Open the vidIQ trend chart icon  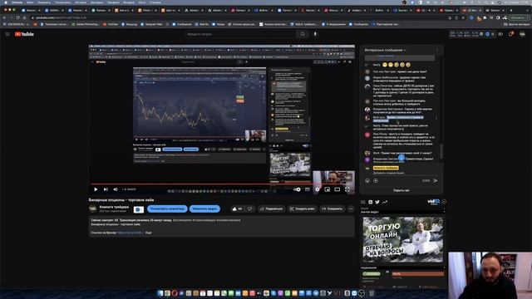385,202
